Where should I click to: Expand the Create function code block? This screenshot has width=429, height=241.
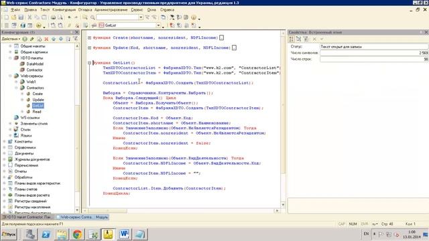pyautogui.click(x=89, y=37)
